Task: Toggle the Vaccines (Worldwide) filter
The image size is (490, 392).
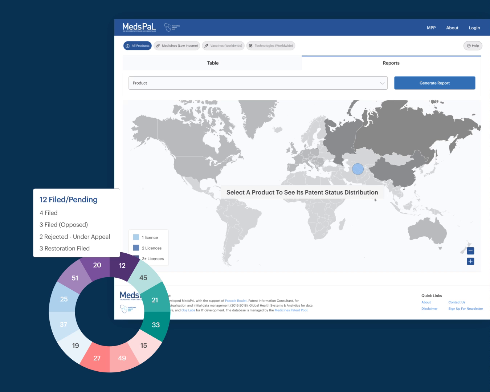Action: 223,46
